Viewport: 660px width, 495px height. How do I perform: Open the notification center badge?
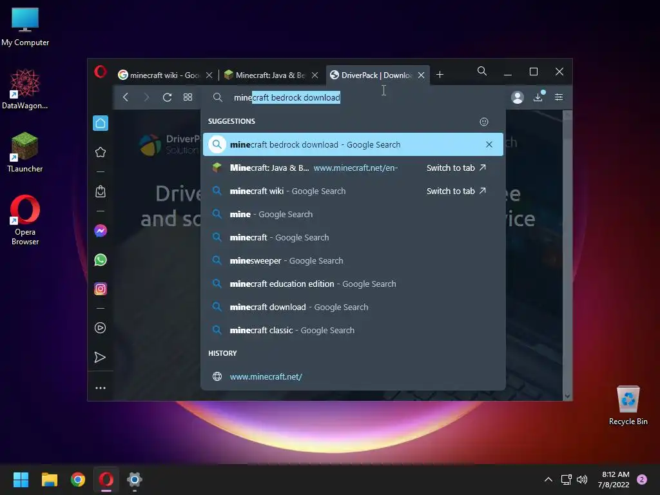pyautogui.click(x=642, y=480)
